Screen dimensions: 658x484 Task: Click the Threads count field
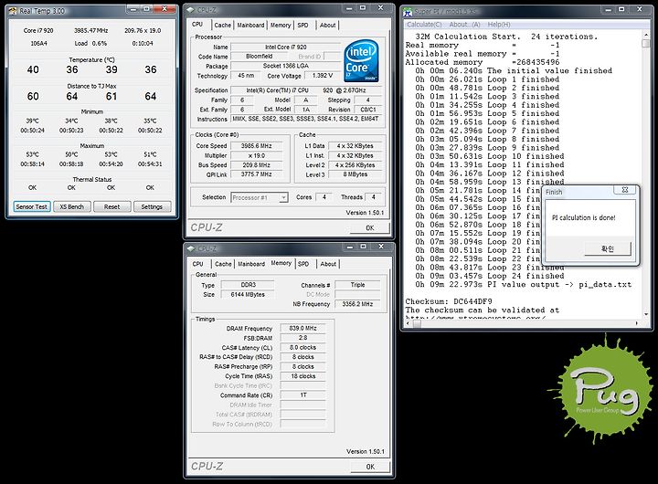pos(373,197)
